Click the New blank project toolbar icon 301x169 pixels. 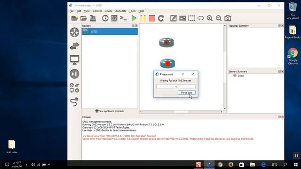pyautogui.click(x=74, y=18)
